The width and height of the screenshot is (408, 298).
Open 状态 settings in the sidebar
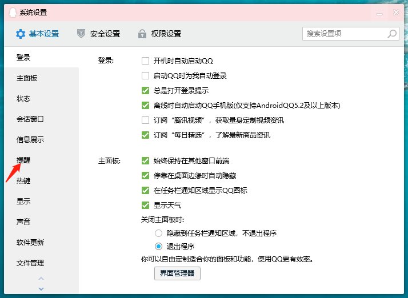tap(41, 98)
